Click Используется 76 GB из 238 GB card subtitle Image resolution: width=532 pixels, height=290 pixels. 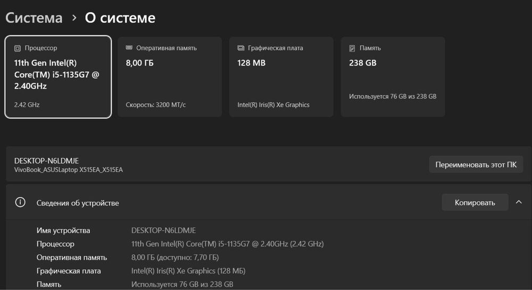click(x=393, y=96)
